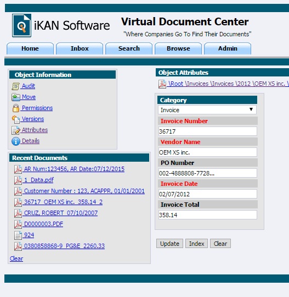
Task: Open the Search tab
Action: point(129,48)
